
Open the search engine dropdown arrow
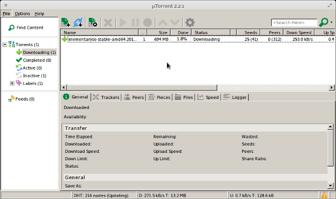point(331,23)
